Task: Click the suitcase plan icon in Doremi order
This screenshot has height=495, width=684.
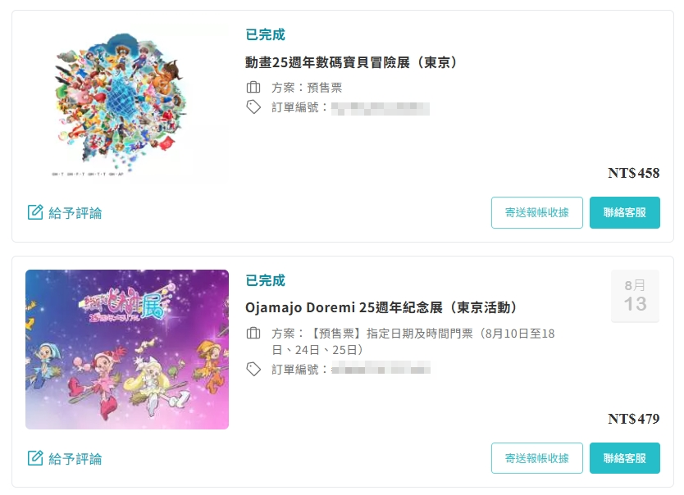Action: click(x=253, y=334)
